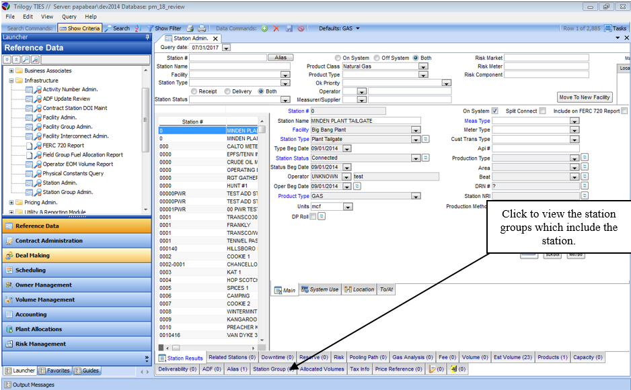Expand the Pricing Admin. tree node

click(x=11, y=202)
